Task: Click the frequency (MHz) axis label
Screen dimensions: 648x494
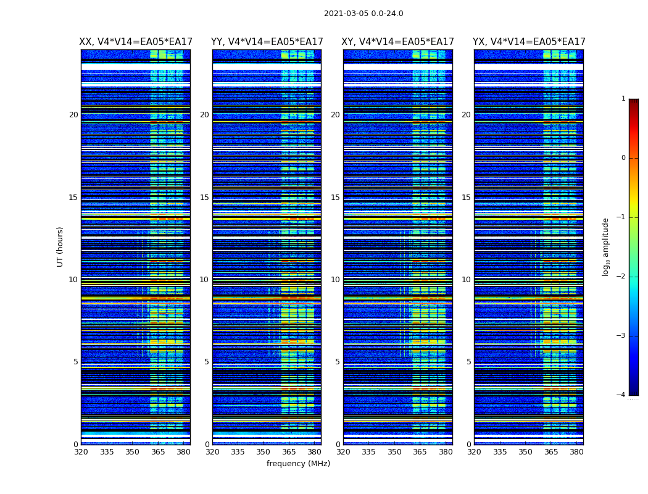Action: (298, 463)
